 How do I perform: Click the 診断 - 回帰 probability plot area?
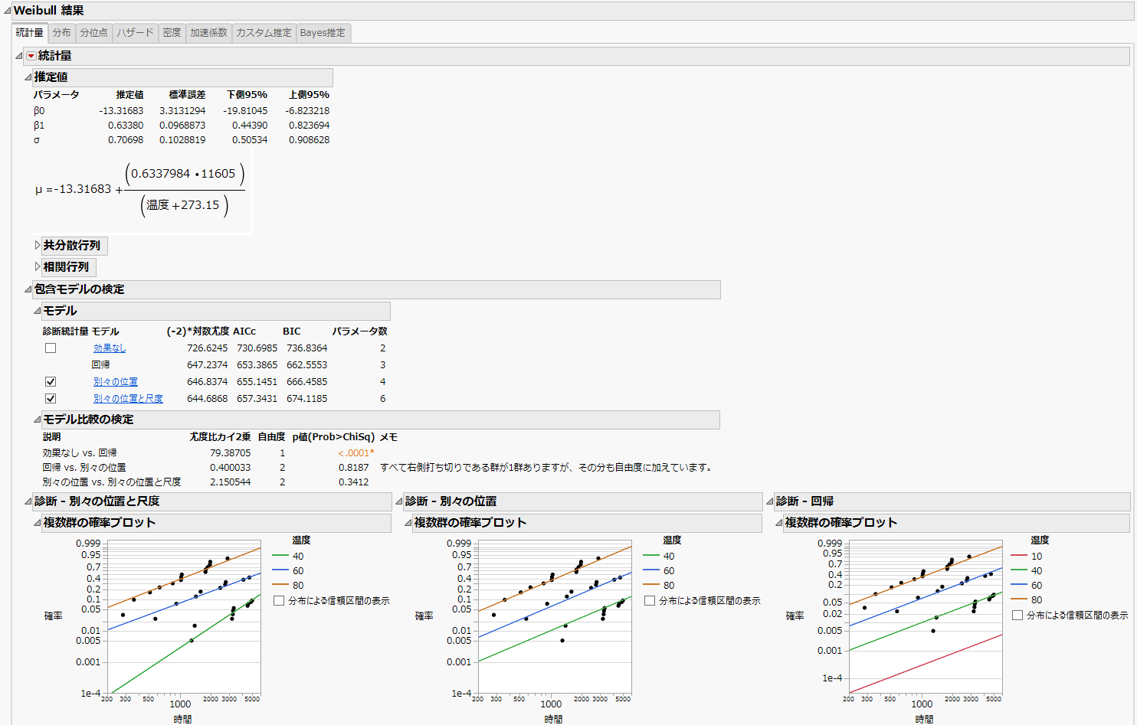tap(926, 617)
